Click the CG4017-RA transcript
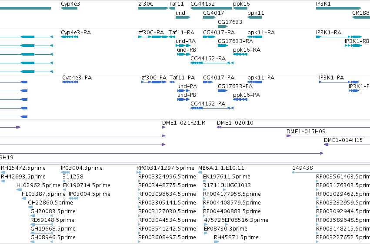The image size is (370, 244). pyautogui.click(x=210, y=37)
